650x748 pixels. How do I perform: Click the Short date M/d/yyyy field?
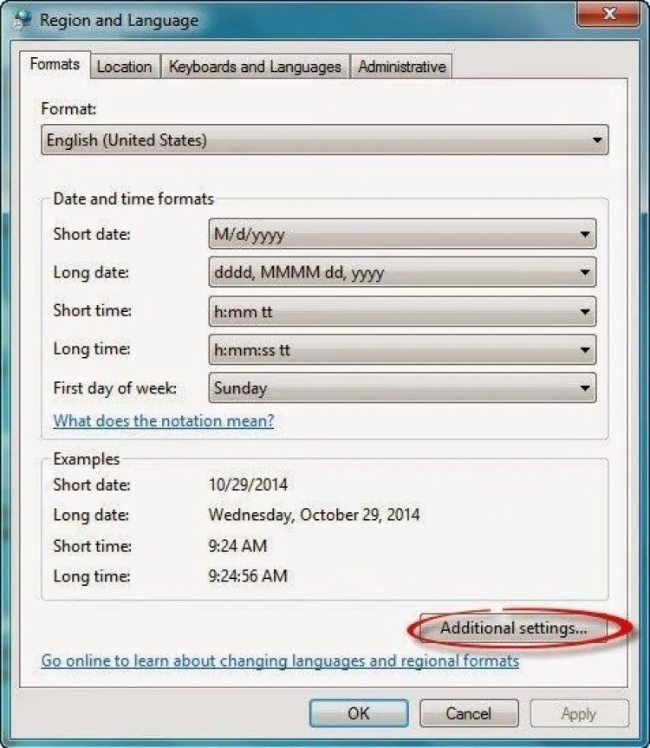tap(390, 234)
